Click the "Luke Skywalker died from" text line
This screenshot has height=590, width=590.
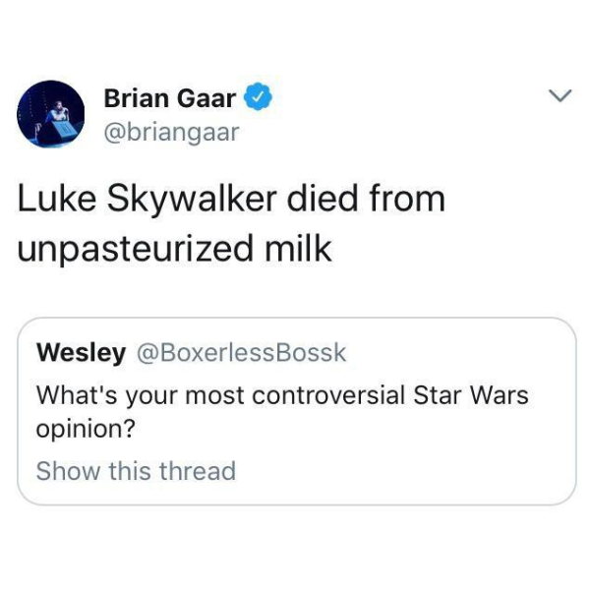231,199
